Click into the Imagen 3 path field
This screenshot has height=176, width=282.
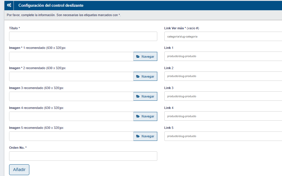[x=71, y=96]
